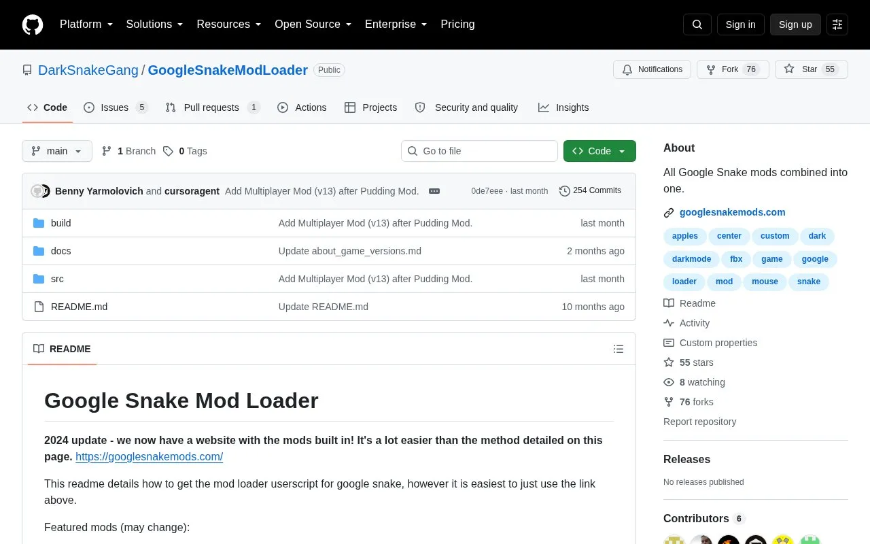This screenshot has height=544, width=870.
Task: Switch to the Pull requests tab
Action: pyautogui.click(x=213, y=107)
